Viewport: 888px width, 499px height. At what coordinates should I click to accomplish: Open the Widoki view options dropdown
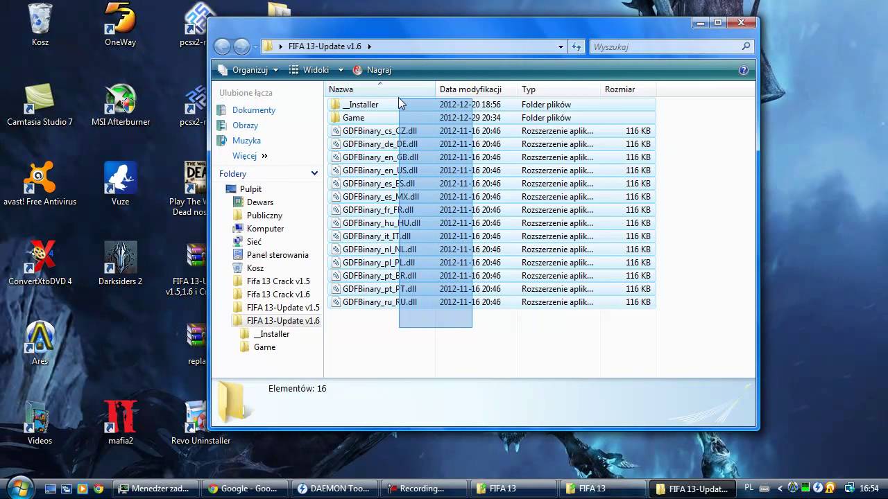click(316, 70)
